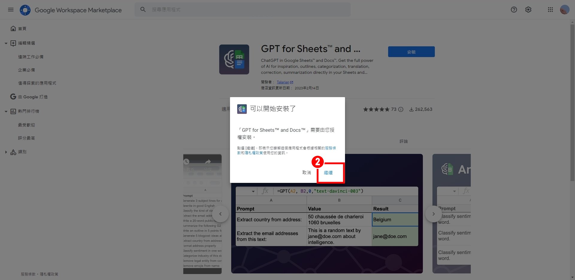Viewport: 575px width, 280px height.
Task: Open the main hamburger menu
Action: pyautogui.click(x=11, y=10)
